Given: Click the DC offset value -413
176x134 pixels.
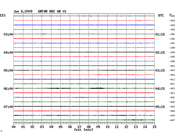Looking at the screenshot, I should [172, 93].
